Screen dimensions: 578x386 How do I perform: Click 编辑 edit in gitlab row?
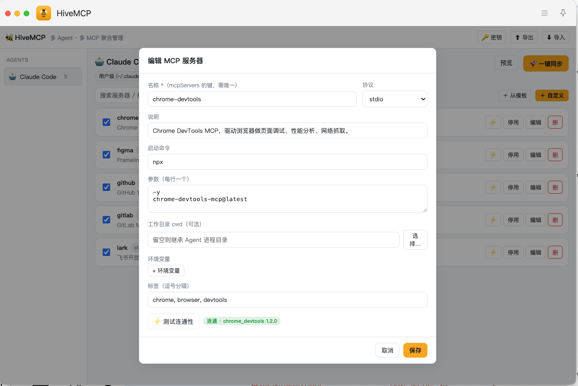pyautogui.click(x=536, y=220)
